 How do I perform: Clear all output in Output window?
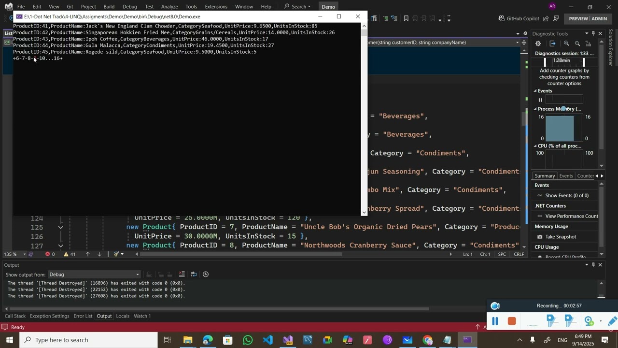tap(182, 275)
